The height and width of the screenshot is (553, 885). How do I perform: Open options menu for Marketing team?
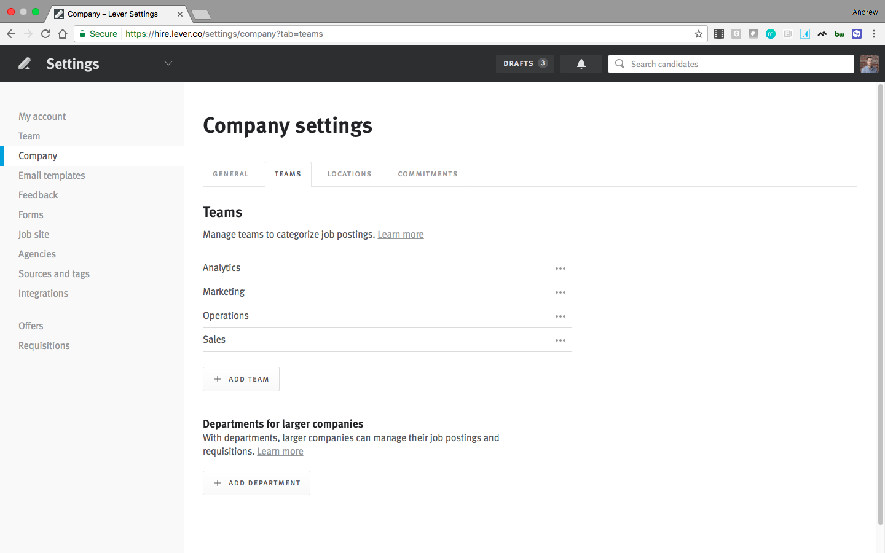point(560,292)
